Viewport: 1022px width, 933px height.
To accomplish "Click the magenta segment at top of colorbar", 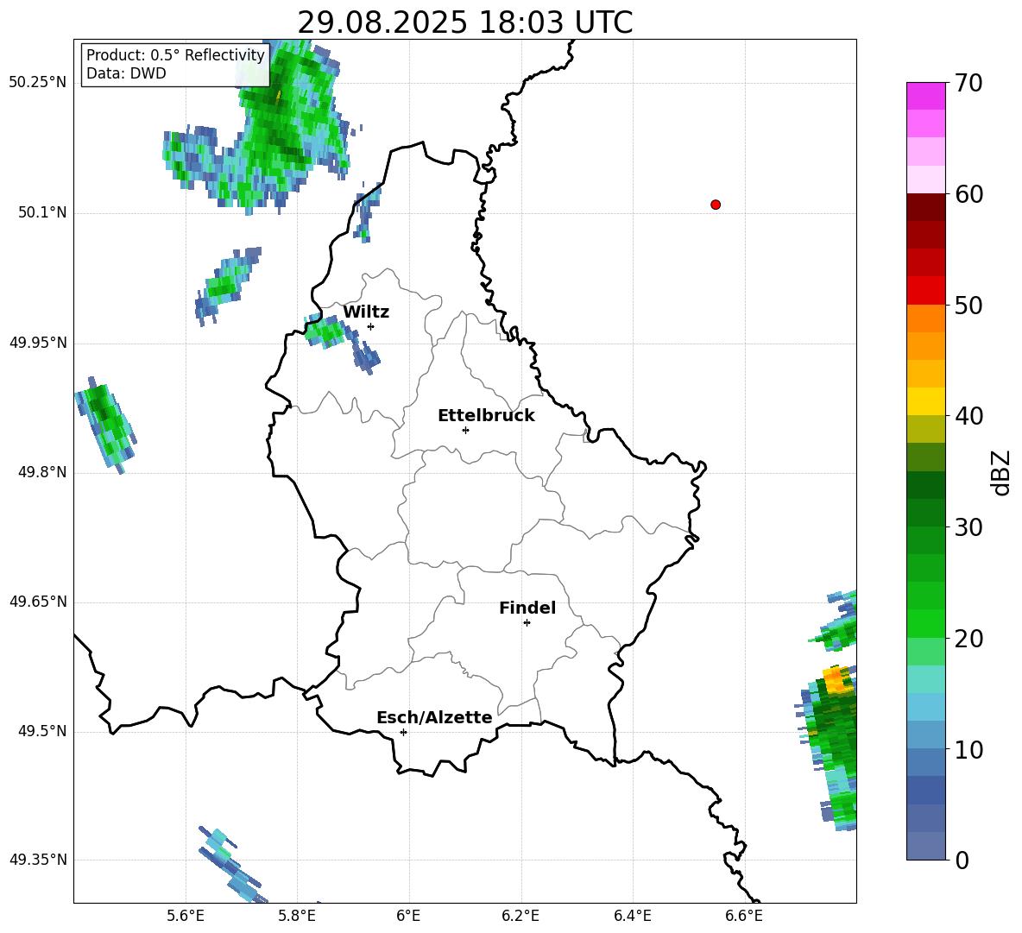I will point(925,96).
